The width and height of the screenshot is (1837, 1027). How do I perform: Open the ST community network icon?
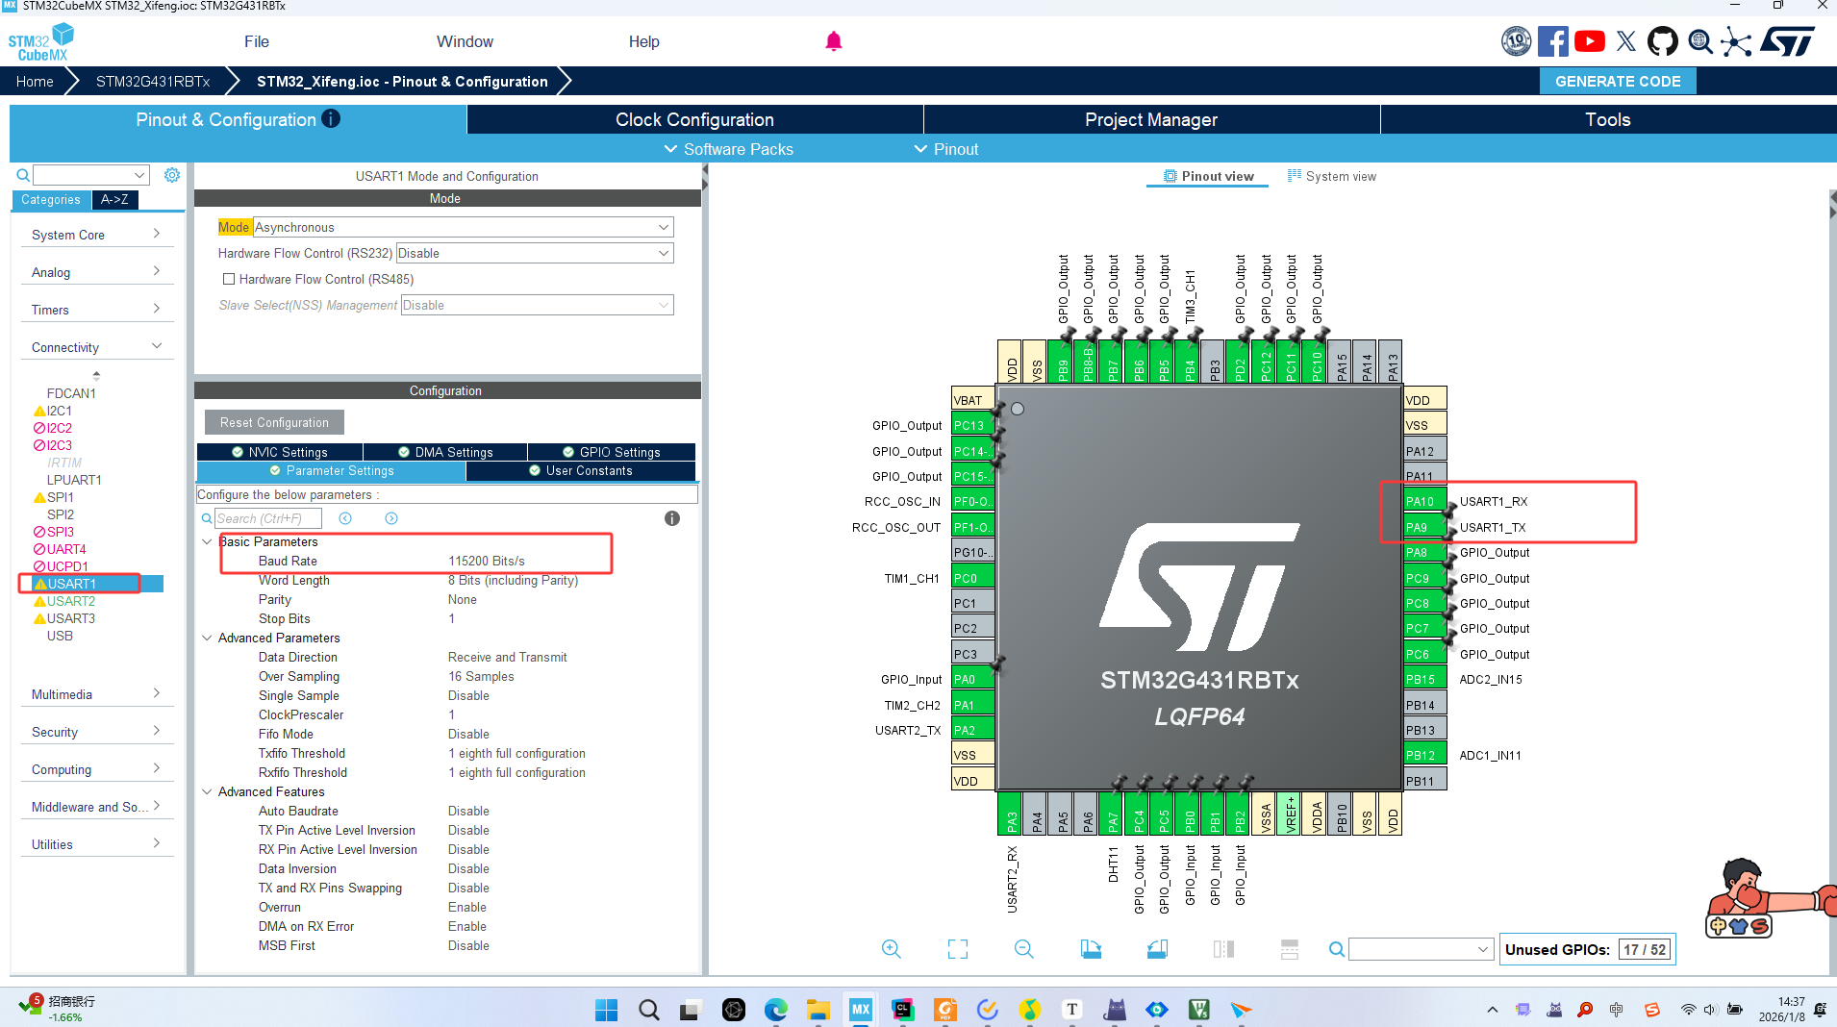1736,41
